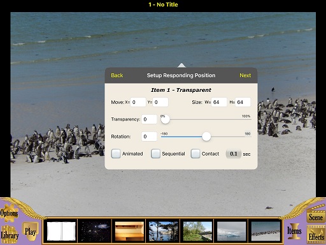Open the Options gear icon
The height and width of the screenshot is (245, 326).
click(9, 213)
